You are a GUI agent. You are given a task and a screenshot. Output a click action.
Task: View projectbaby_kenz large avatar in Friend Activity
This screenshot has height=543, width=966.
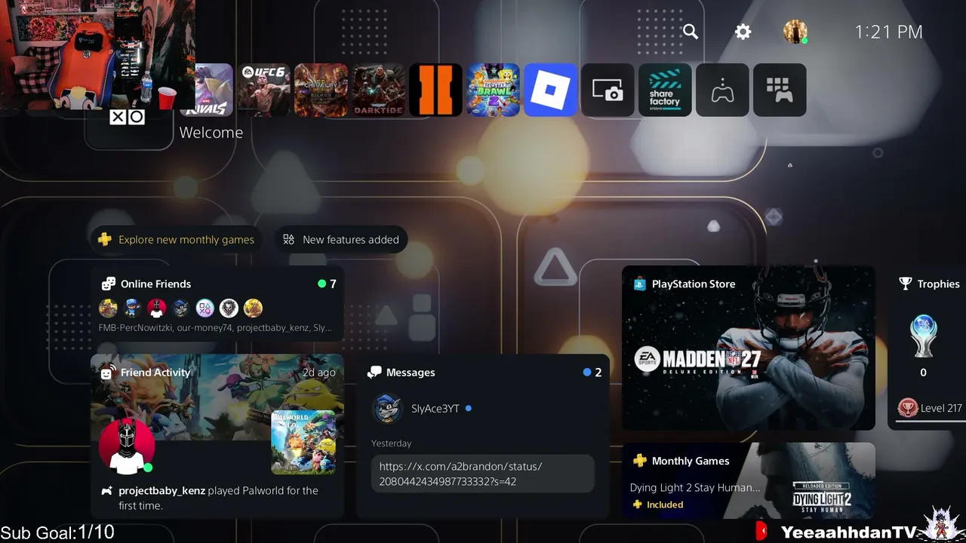127,446
